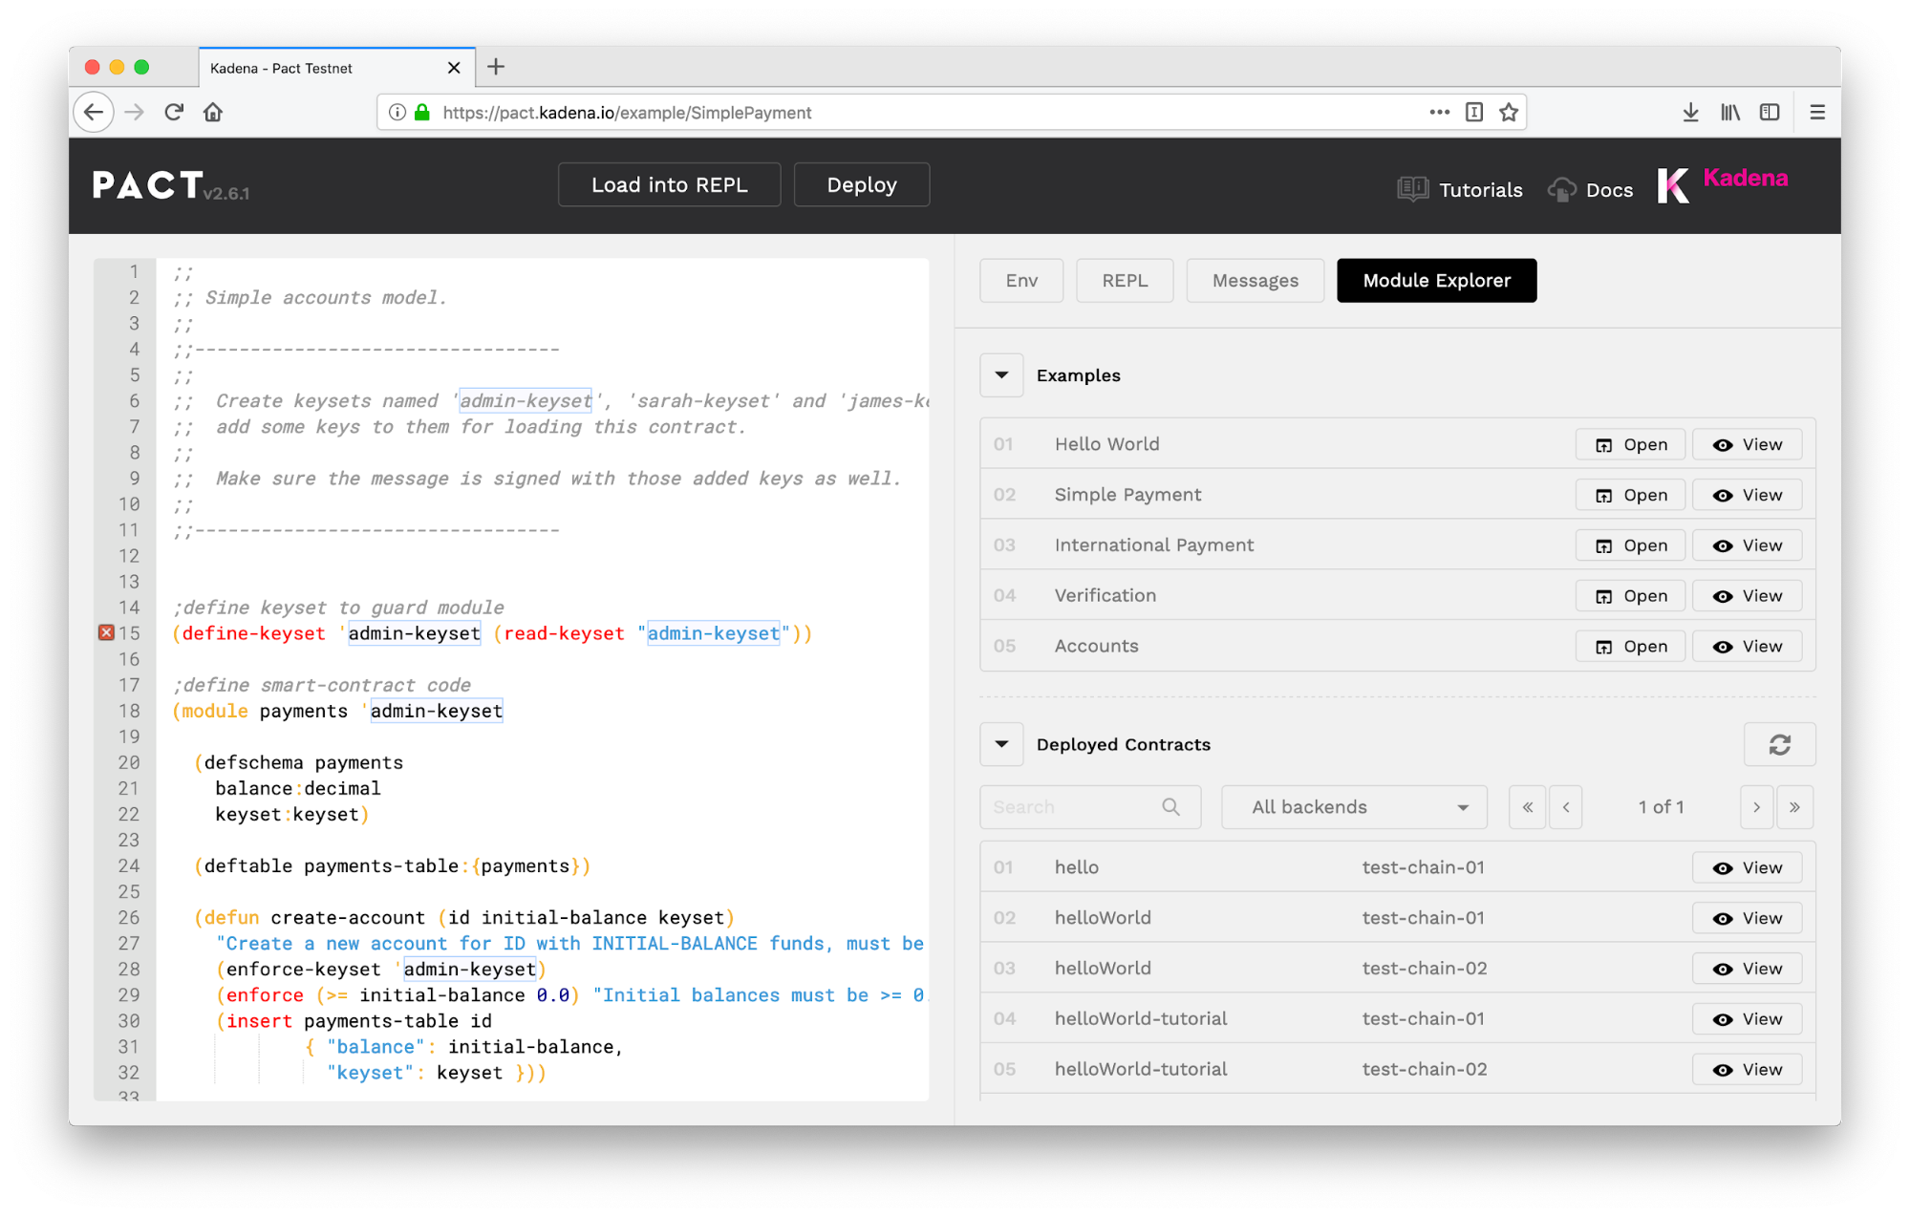
Task: Open the Verification example
Action: tap(1630, 596)
